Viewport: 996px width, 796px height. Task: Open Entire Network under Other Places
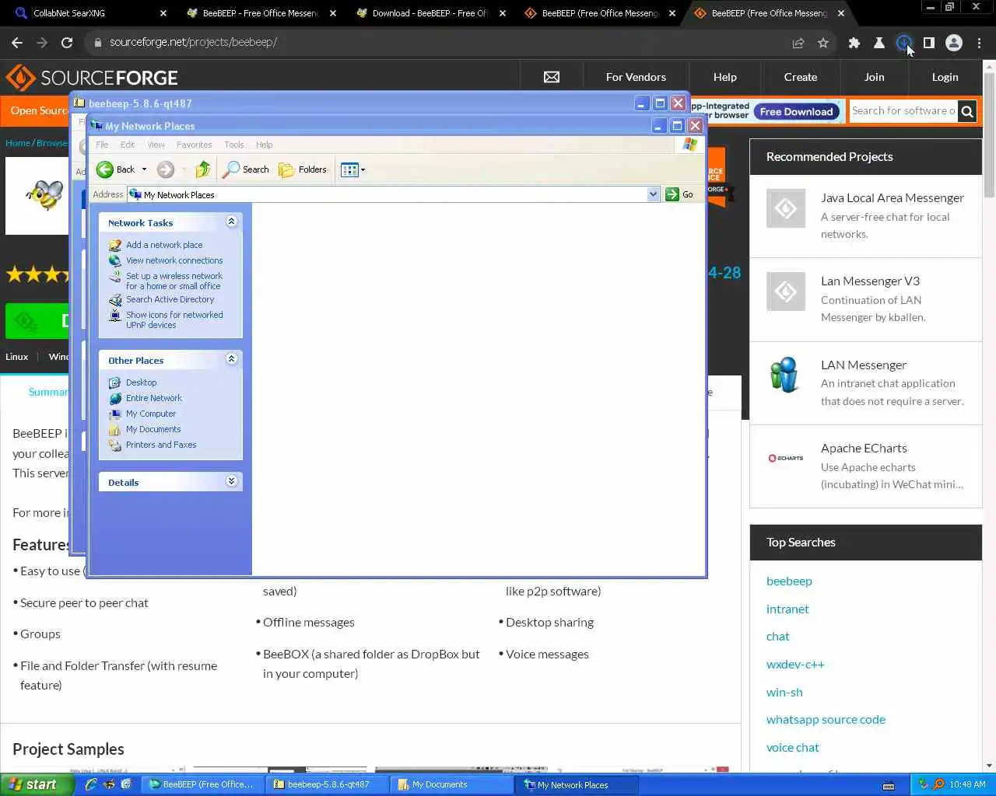[154, 398]
